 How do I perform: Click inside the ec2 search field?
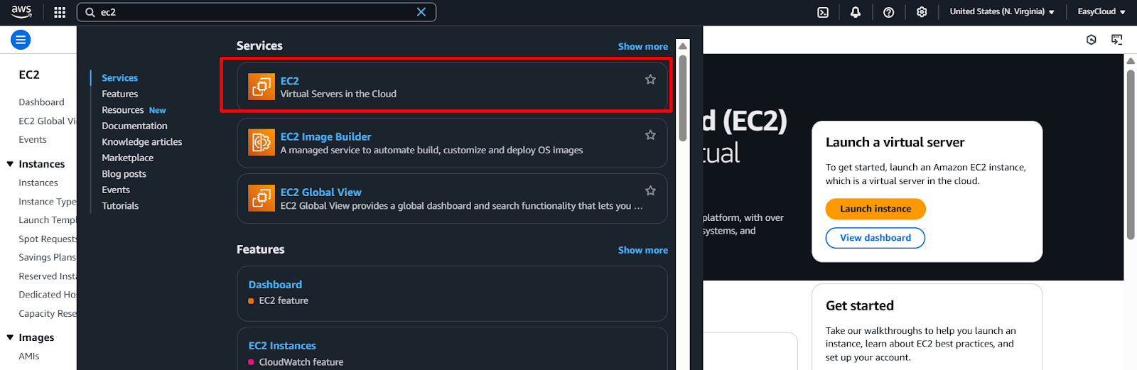point(256,12)
